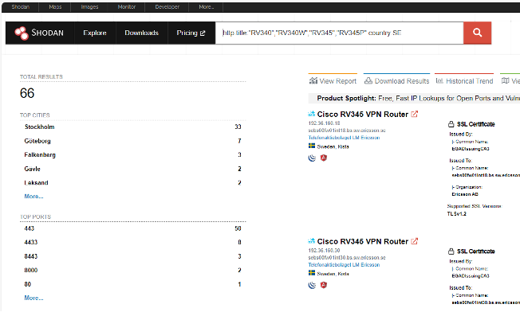Click the Sweden flag under first result
520x312 pixels.
(312, 146)
